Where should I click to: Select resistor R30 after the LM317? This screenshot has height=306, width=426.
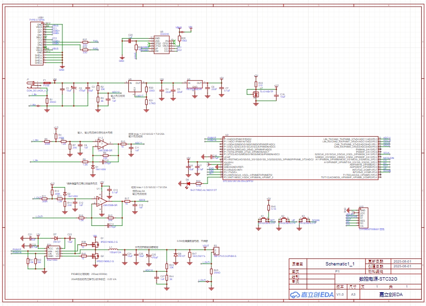tap(146, 89)
